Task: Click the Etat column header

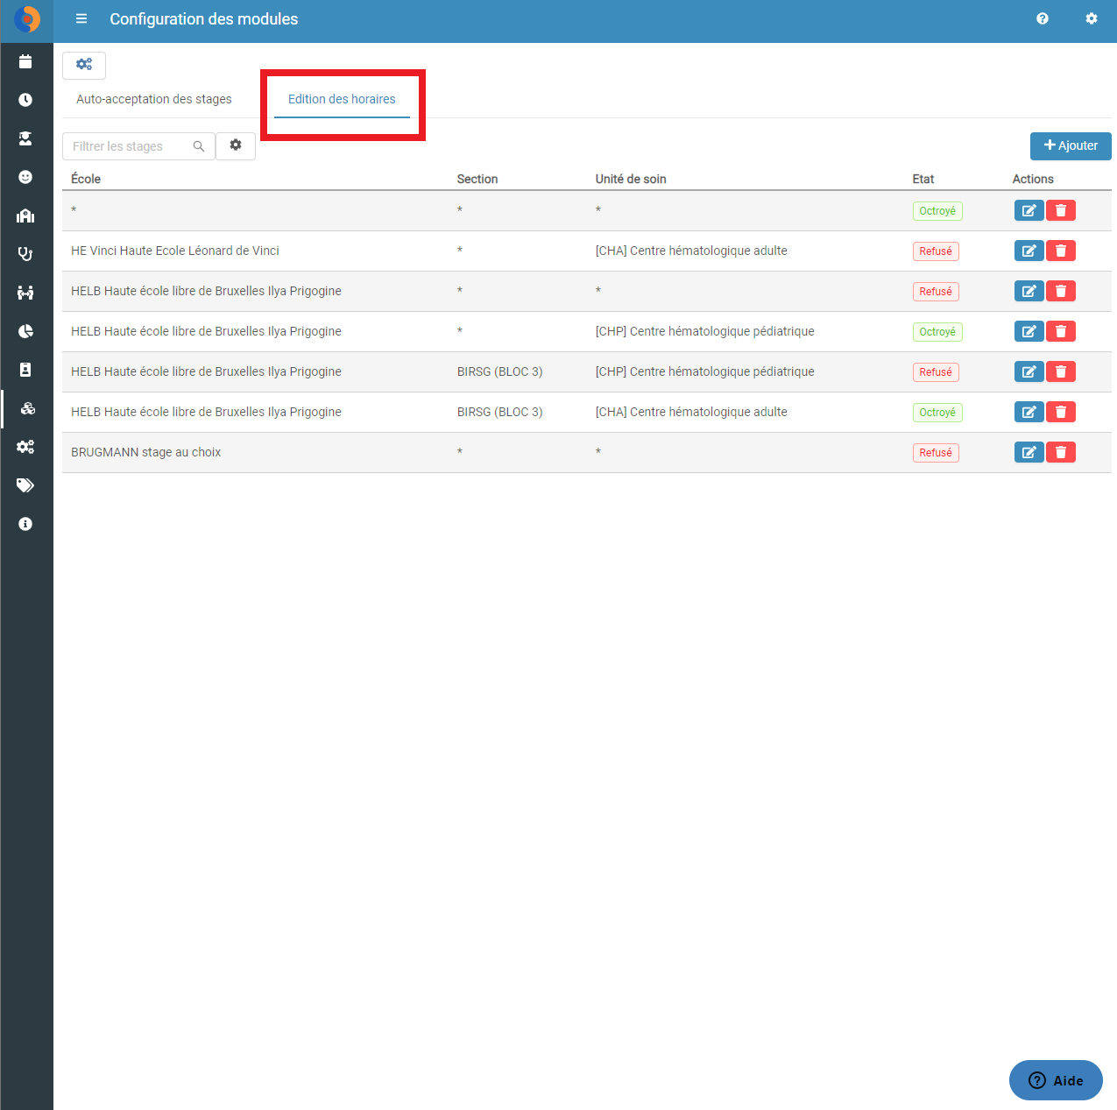Action: coord(923,179)
